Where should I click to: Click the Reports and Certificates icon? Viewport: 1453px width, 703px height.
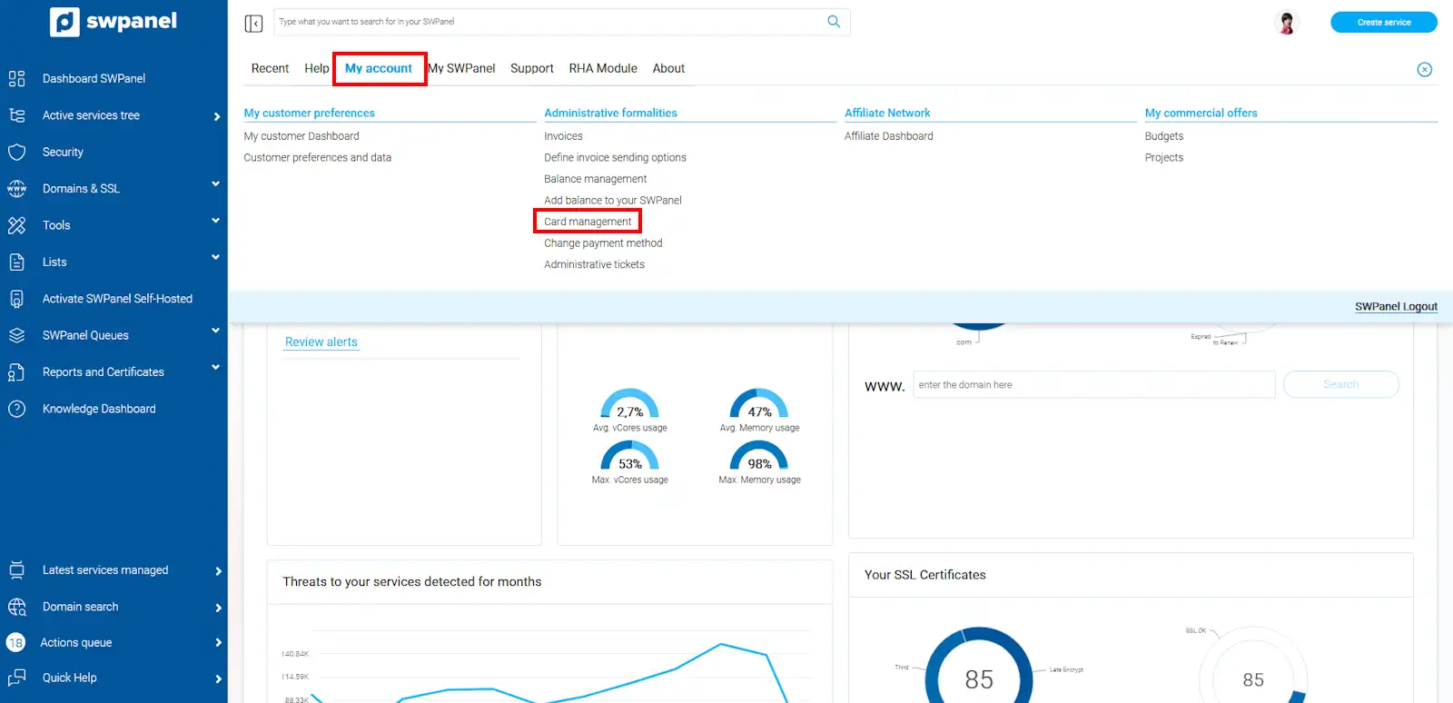click(16, 372)
